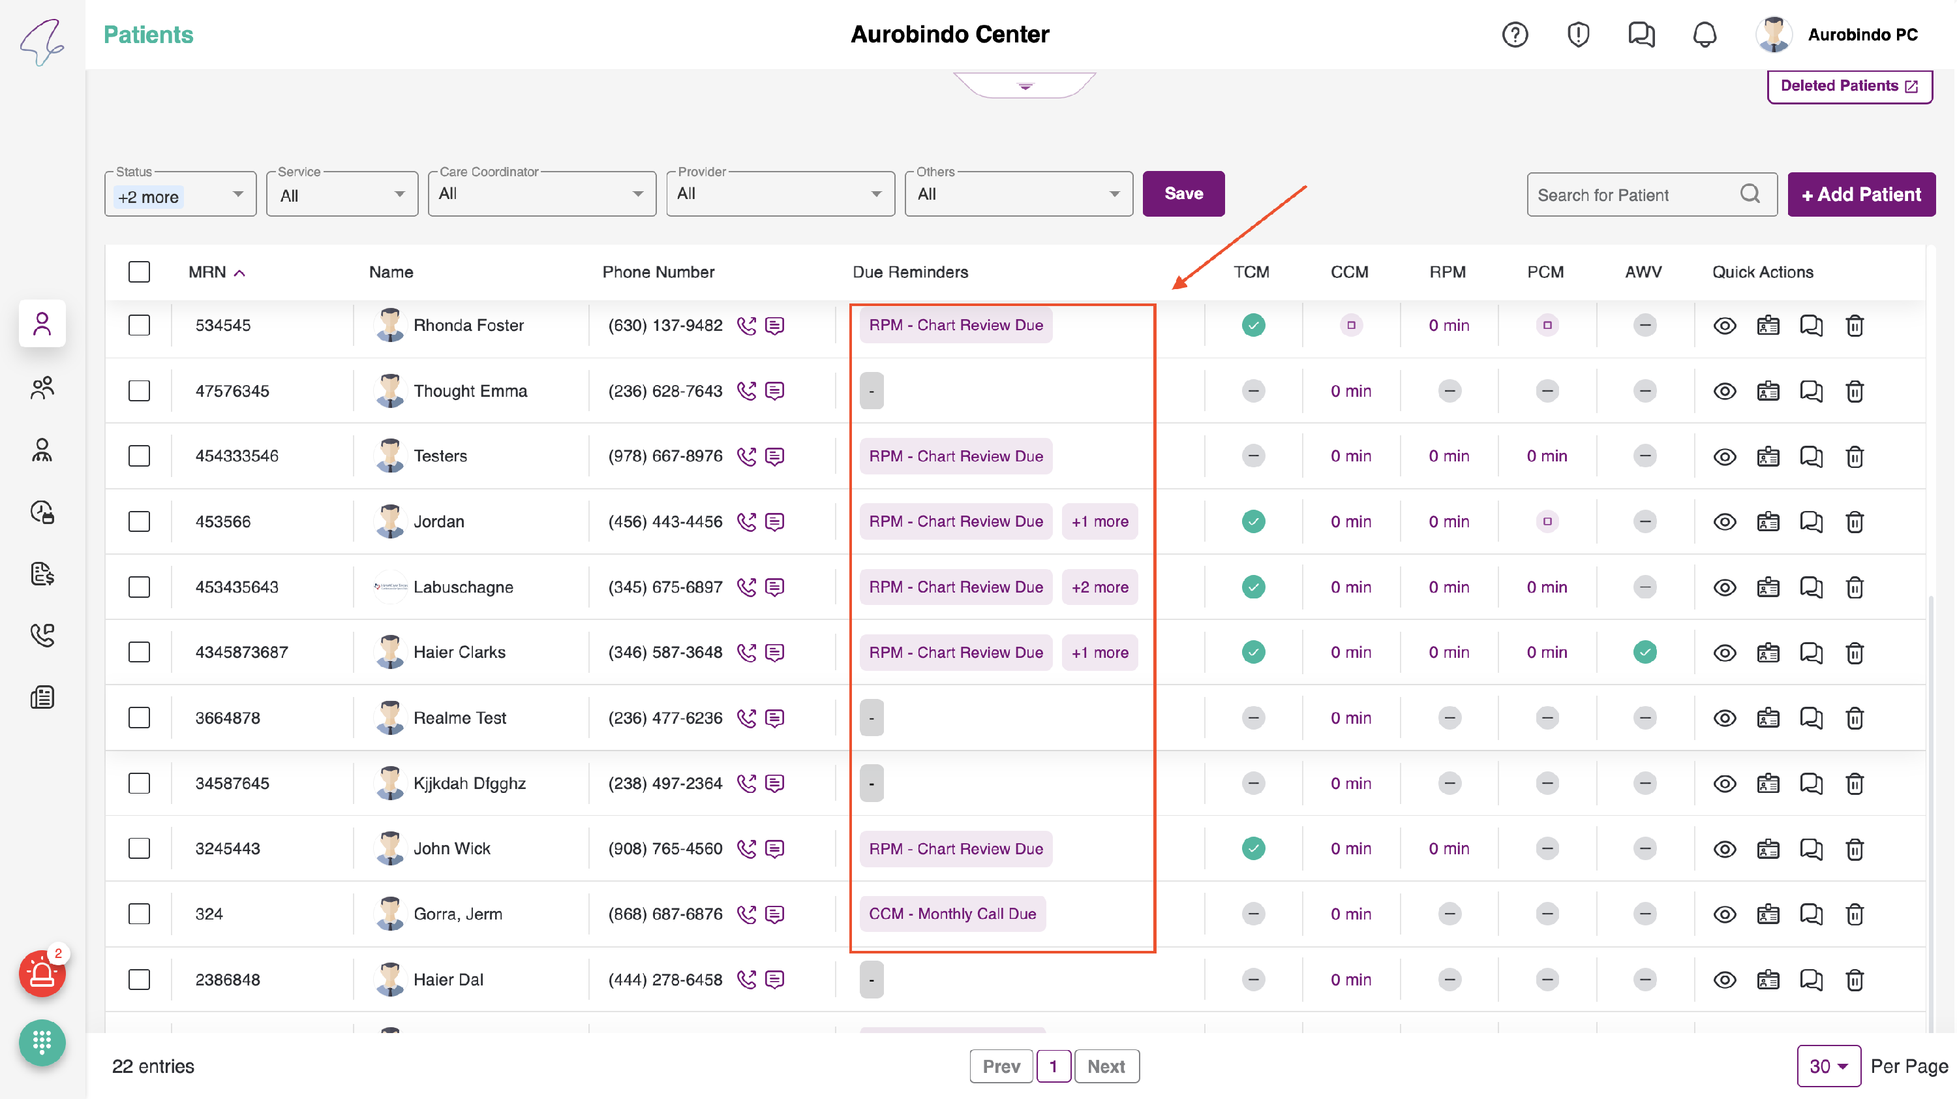Check the box for Labuschagne row
Screen dimensions: 1957x1099
(139, 587)
